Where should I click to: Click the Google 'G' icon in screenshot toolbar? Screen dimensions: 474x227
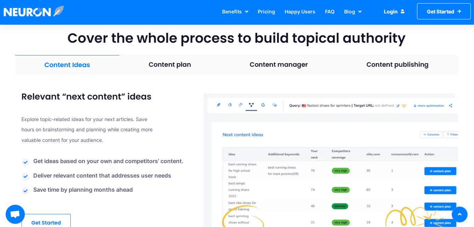coord(263,105)
